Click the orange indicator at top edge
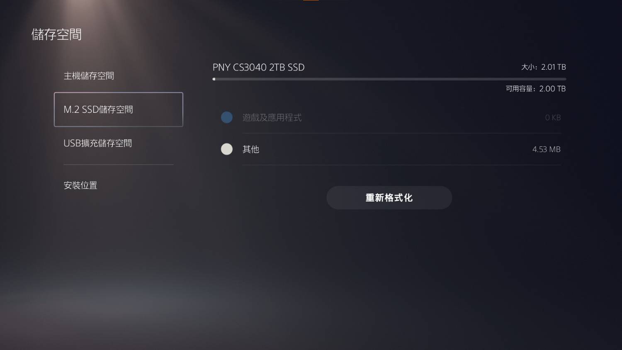 click(x=311, y=0)
